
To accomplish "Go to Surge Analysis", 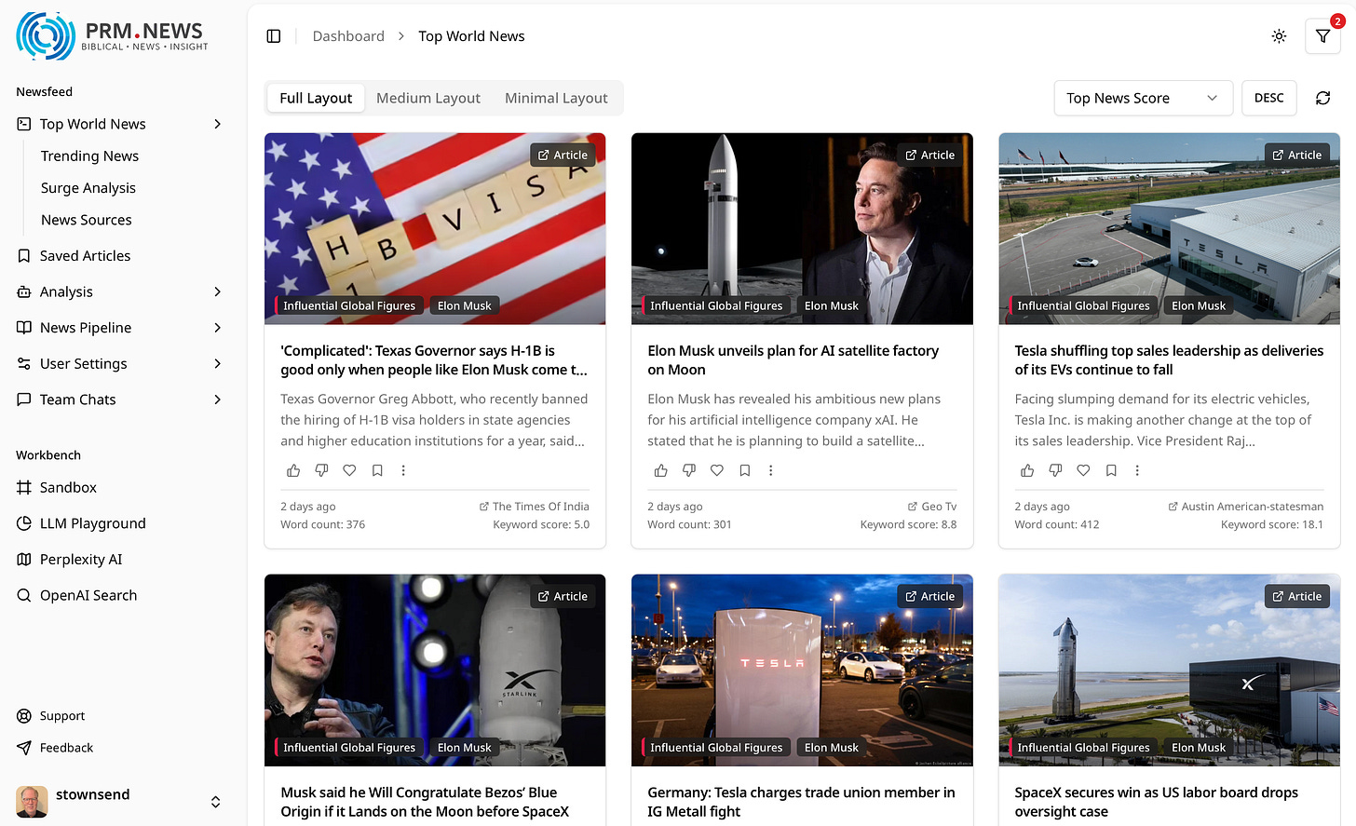I will coord(88,188).
